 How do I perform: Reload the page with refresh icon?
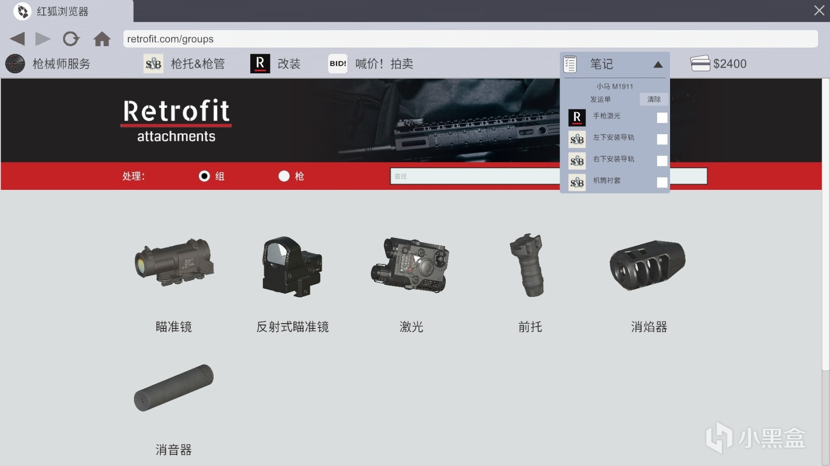pos(71,39)
